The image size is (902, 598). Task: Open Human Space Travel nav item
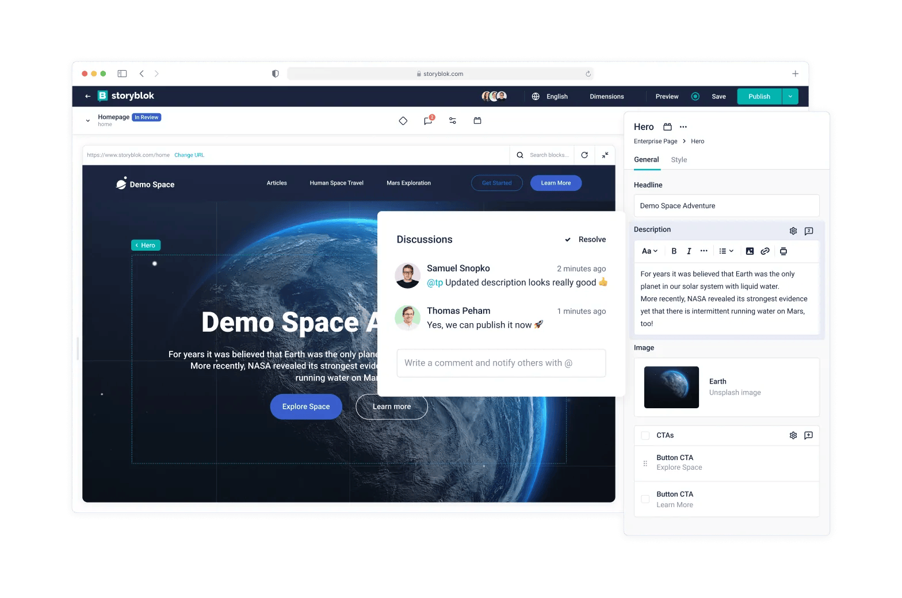(x=337, y=183)
